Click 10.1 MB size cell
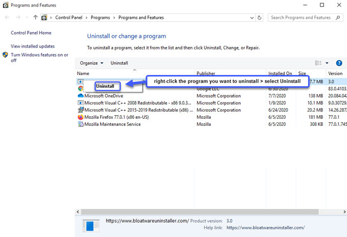 (x=315, y=103)
